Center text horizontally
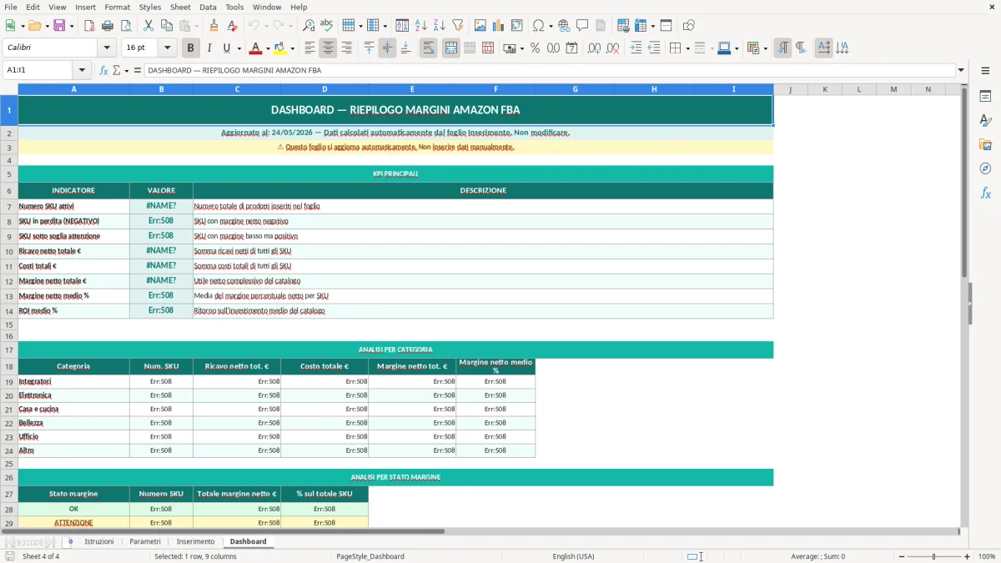Viewport: 1001px width, 563px height. pos(328,48)
